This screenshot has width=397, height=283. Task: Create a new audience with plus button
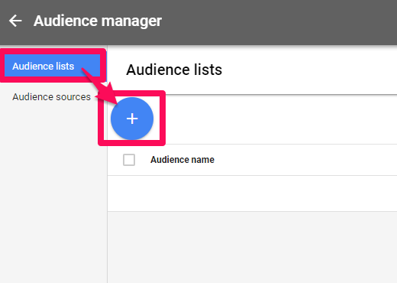click(x=132, y=119)
